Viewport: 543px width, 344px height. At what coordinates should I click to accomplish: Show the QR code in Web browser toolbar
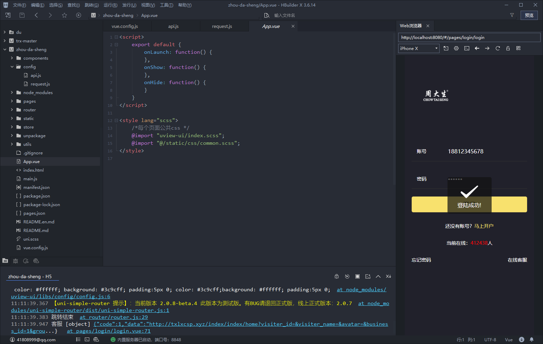click(x=518, y=48)
